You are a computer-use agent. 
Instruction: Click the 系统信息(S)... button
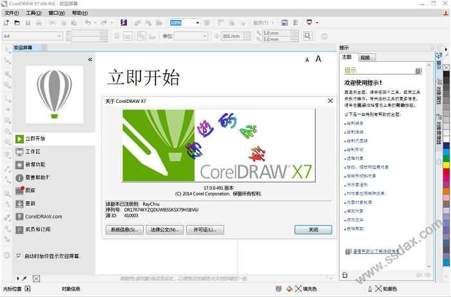coord(124,230)
